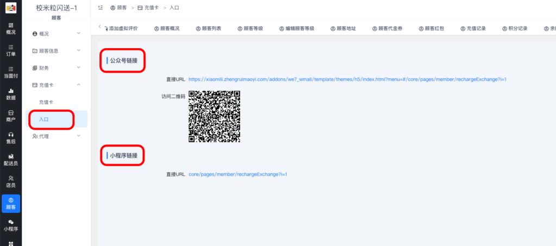Open 配送员 section in the dark sidebar
This screenshot has height=246, width=556.
click(11, 160)
